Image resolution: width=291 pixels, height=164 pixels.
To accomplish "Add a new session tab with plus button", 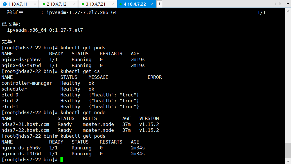I will pyautogui.click(x=159, y=4).
